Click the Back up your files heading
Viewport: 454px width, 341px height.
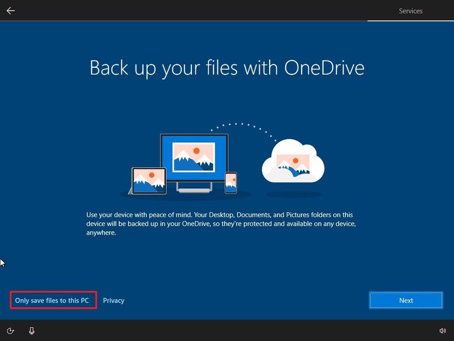pyautogui.click(x=227, y=67)
